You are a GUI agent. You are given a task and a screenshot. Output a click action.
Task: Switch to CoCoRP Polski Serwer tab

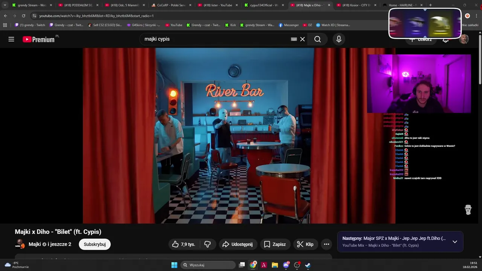(x=171, y=5)
